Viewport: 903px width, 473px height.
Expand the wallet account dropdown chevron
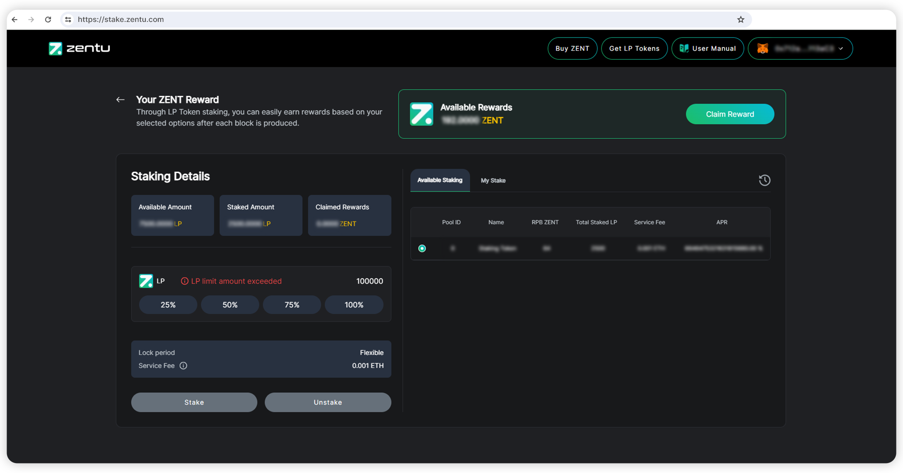click(841, 48)
